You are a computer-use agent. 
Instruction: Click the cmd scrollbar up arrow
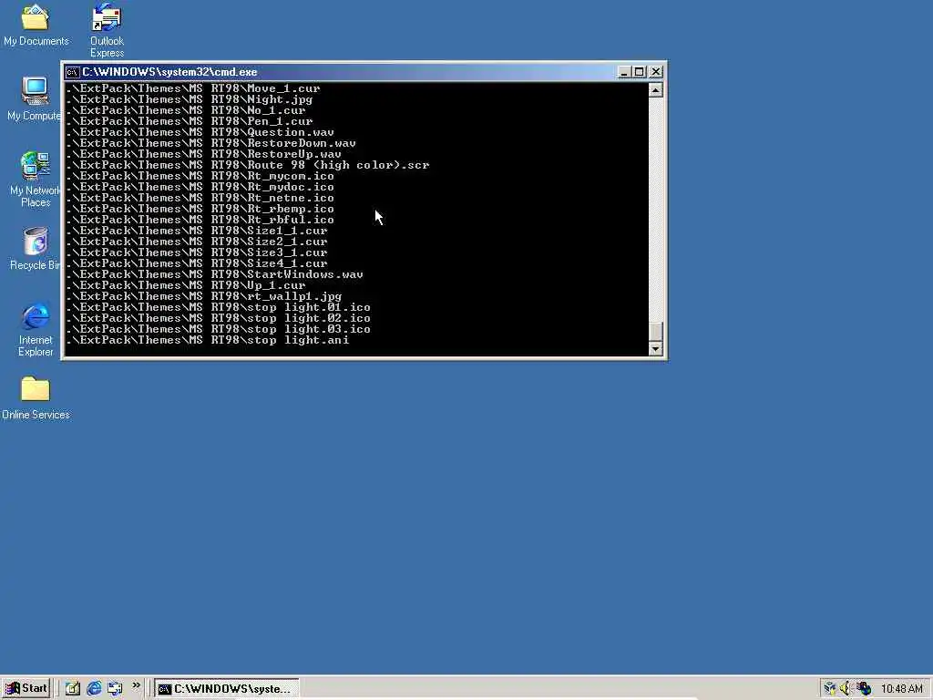[656, 90]
